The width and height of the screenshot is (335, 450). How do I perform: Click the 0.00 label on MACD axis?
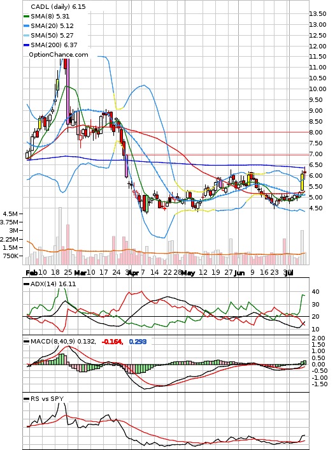click(x=318, y=365)
